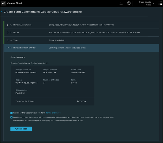Click the back arrow beside Create Term Commitment
163x143 pixels.
(x=2, y=12)
